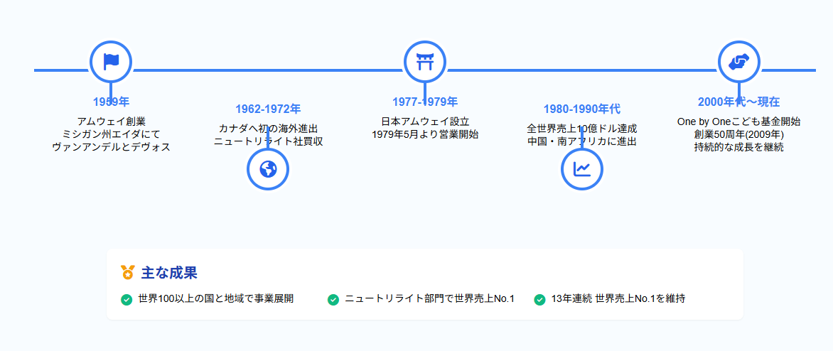Image resolution: width=833 pixels, height=351 pixels.
Task: Click the text ニュートリライト社買収
Action: pos(268,141)
